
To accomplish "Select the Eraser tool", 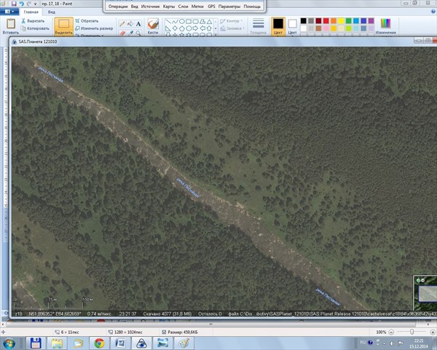I will [122, 32].
